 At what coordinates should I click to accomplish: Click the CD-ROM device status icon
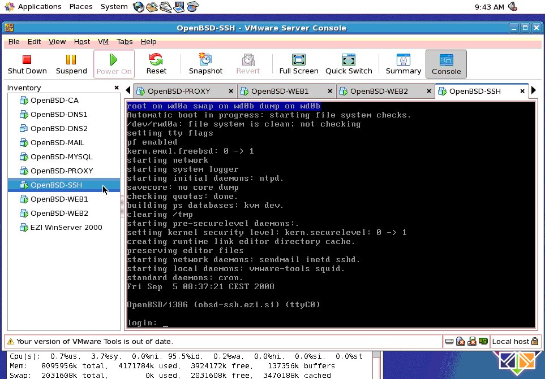click(461, 341)
